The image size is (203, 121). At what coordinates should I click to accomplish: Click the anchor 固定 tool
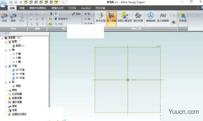click(22, 17)
